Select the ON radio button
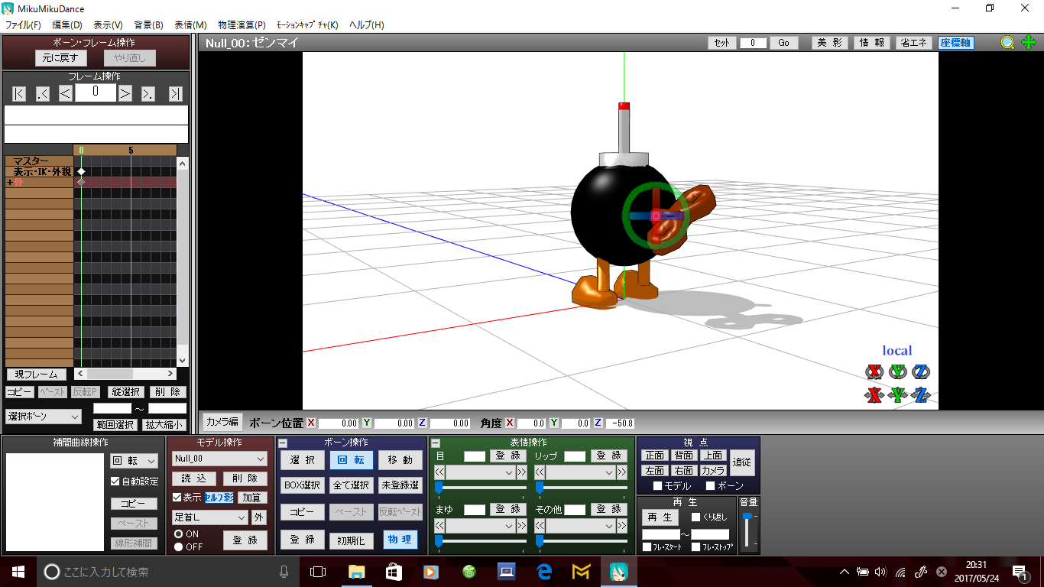The width and height of the screenshot is (1044, 587). tap(178, 534)
